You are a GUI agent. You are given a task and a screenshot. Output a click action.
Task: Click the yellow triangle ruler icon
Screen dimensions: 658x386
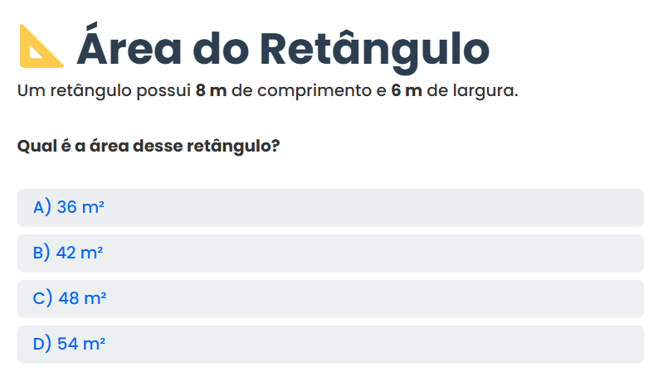(x=41, y=46)
